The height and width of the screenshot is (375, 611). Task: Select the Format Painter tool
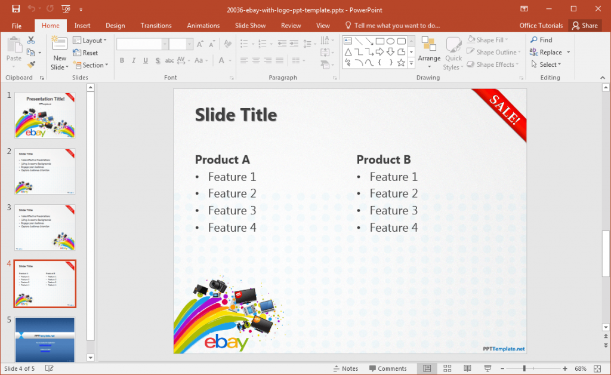pos(32,64)
